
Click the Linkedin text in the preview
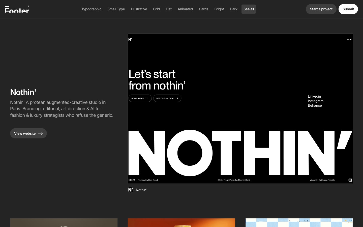314,96
